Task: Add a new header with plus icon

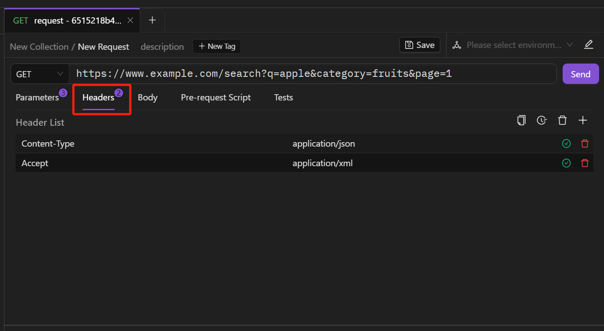Action: click(x=583, y=120)
